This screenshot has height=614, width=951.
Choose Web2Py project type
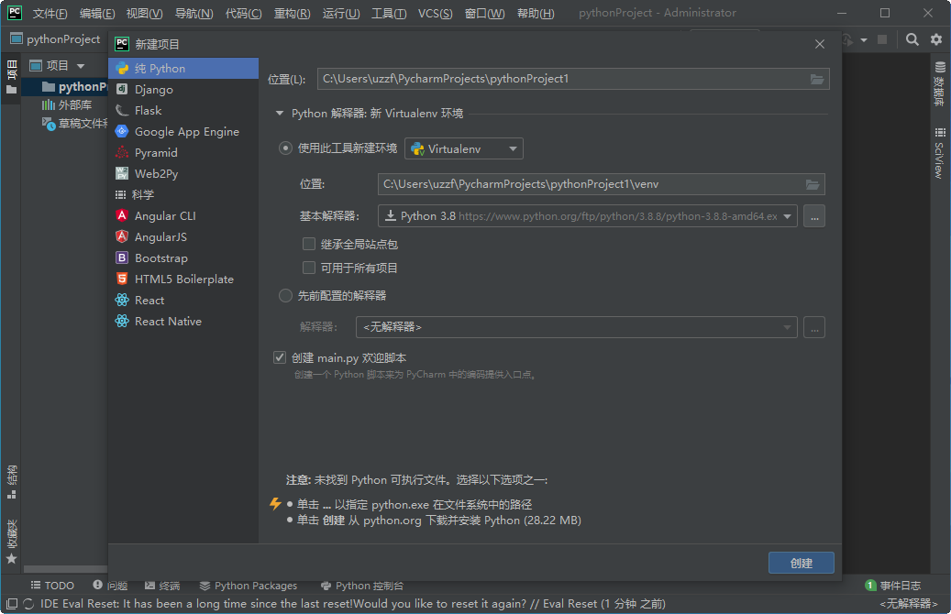[x=183, y=174]
